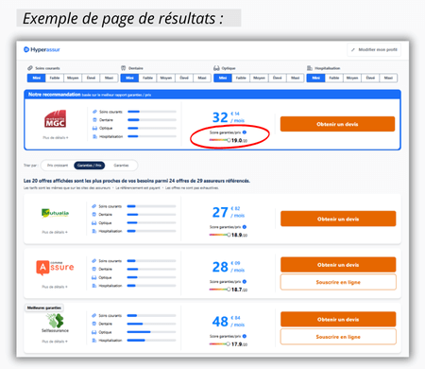Click the Mutualia insurer logo

pos(55,213)
